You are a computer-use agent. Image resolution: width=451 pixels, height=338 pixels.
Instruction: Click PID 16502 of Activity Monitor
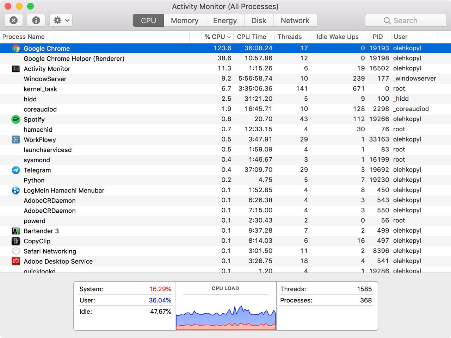coord(379,68)
